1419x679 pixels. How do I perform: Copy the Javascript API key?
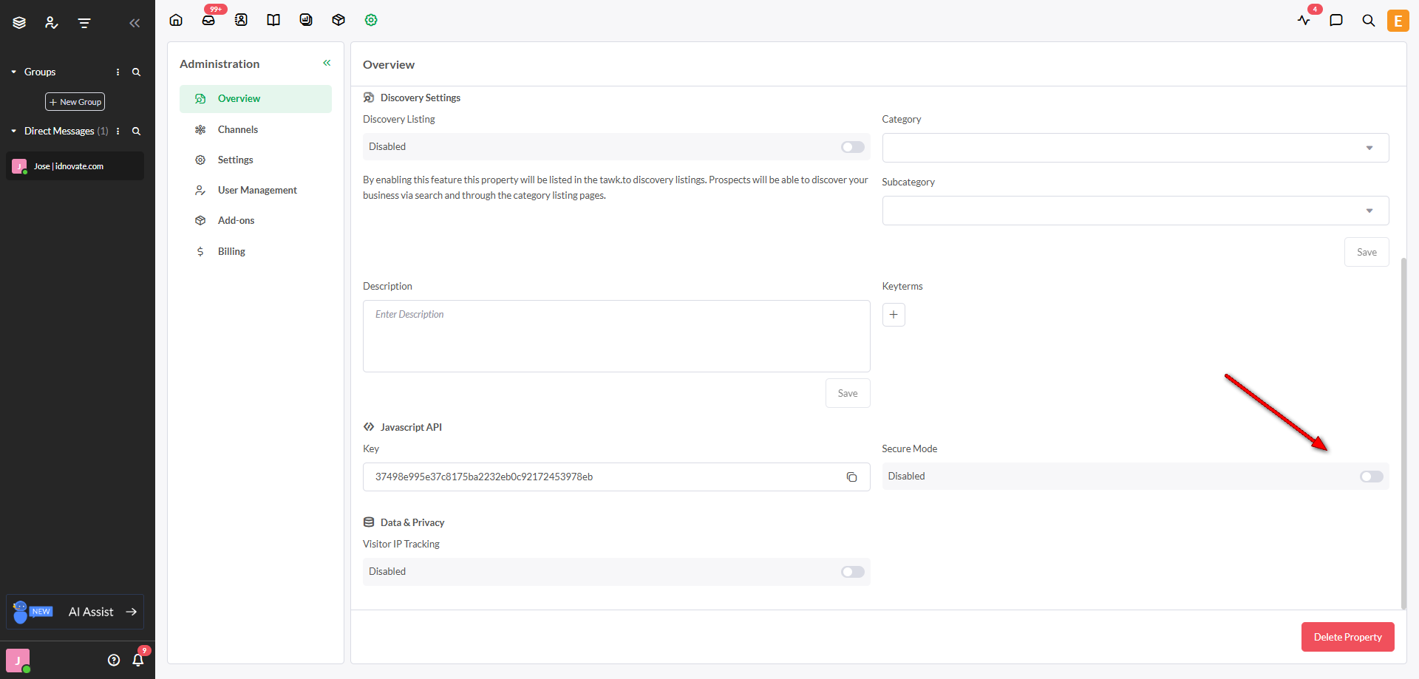click(x=851, y=477)
